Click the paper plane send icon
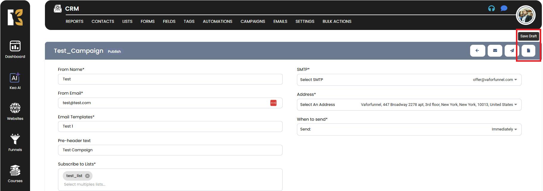 pyautogui.click(x=512, y=51)
